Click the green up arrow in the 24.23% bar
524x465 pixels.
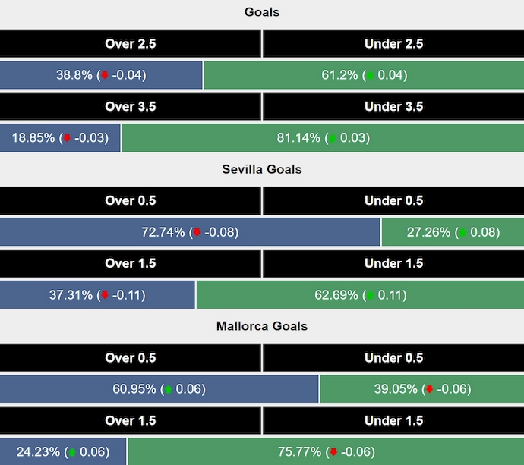pos(72,452)
